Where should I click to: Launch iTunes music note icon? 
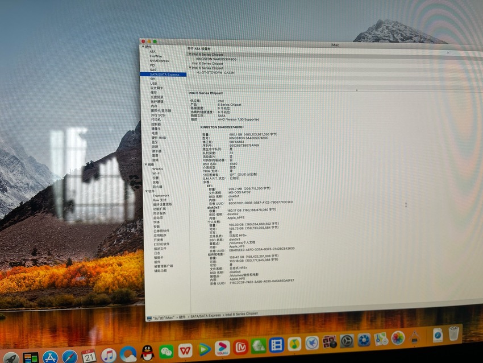pyautogui.click(x=109, y=354)
